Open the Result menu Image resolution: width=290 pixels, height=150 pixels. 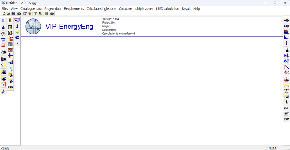pyautogui.click(x=186, y=8)
